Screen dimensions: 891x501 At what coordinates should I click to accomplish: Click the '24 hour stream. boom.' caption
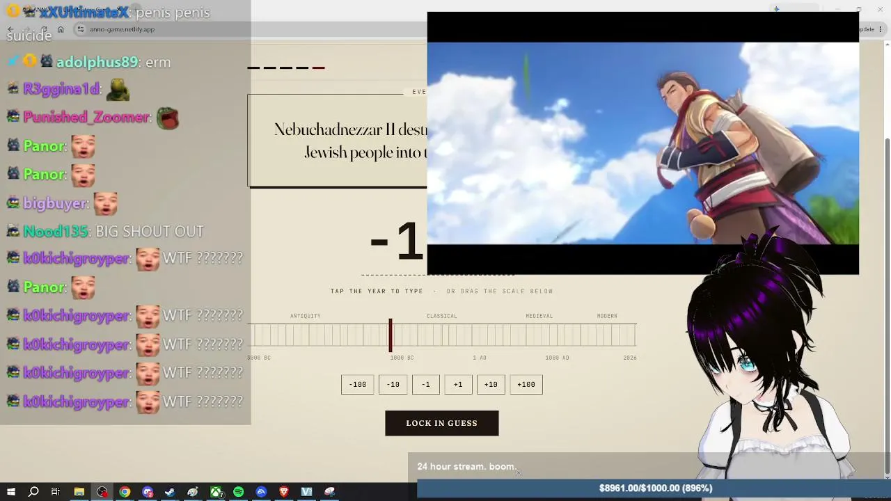(x=466, y=466)
